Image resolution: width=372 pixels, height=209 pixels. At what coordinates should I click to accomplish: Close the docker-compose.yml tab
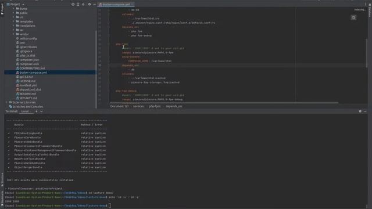tap(133, 4)
